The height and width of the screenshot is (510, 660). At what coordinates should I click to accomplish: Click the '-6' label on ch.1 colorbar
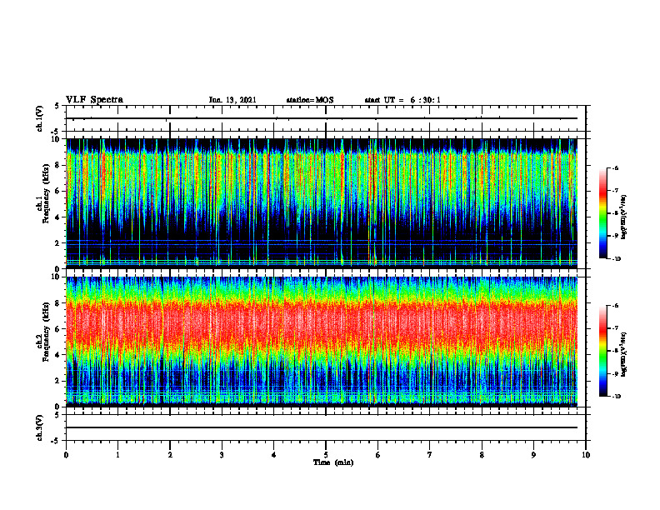(x=615, y=168)
